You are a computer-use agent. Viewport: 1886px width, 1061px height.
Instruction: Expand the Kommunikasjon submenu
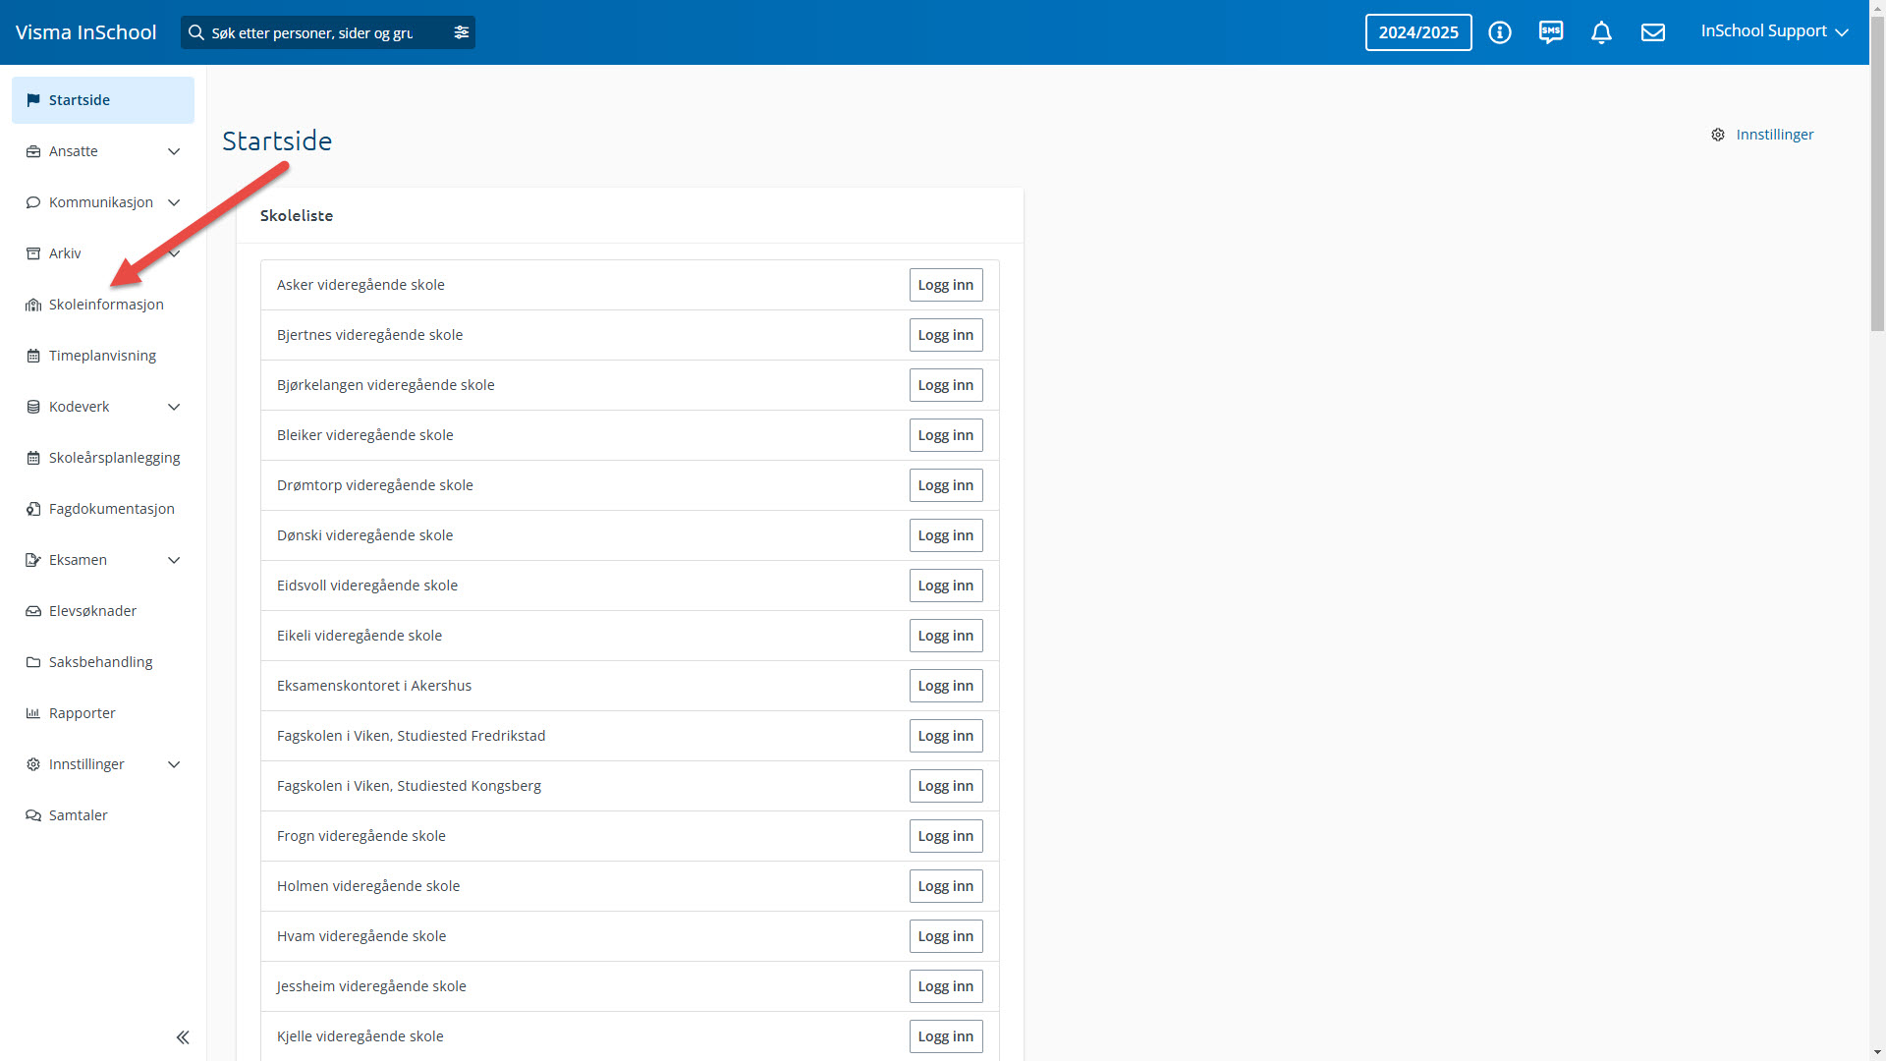tap(174, 202)
